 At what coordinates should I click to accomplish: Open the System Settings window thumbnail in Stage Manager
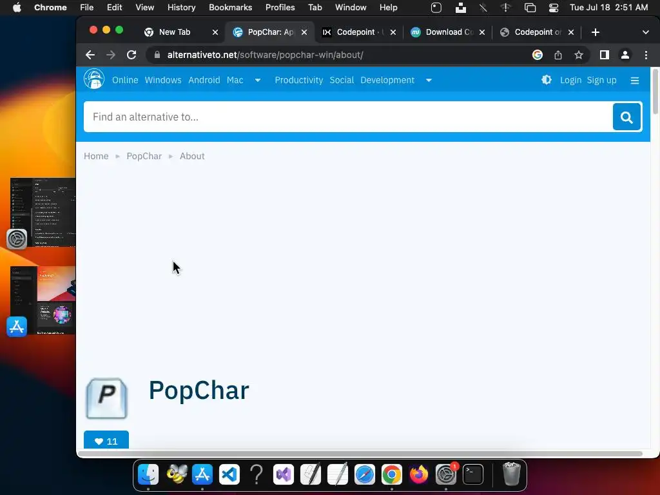43,212
